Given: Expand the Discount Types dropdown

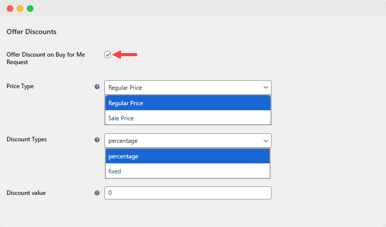Looking at the screenshot, I should (x=188, y=141).
